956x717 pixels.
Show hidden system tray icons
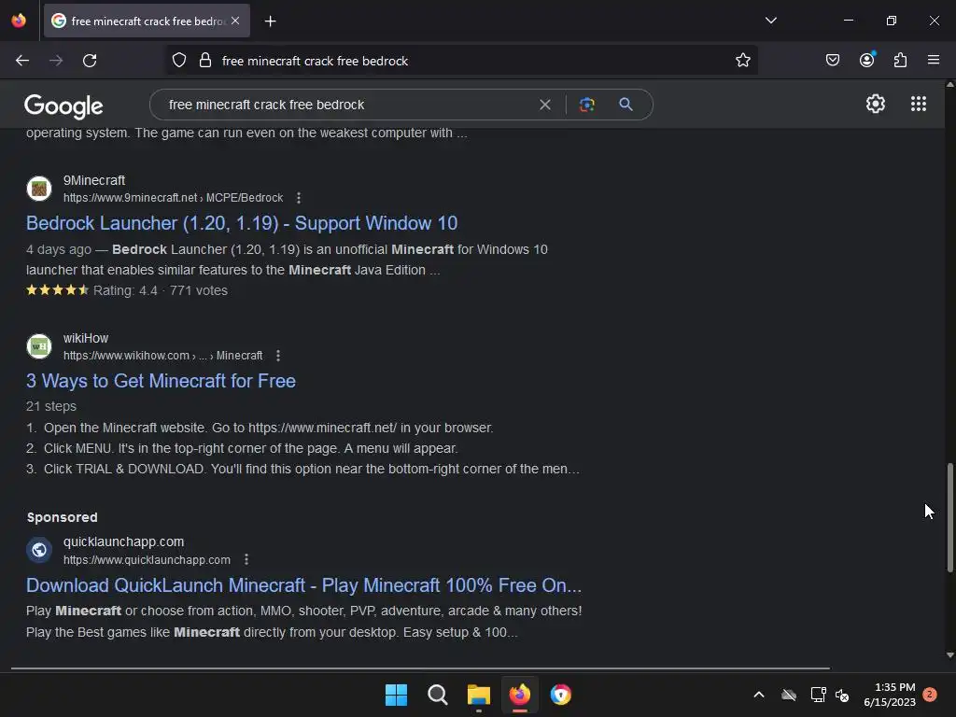click(758, 695)
